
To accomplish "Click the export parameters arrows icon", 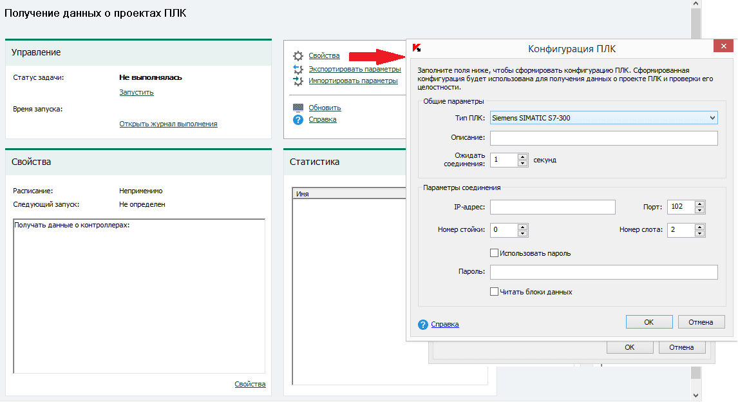I will pos(298,69).
